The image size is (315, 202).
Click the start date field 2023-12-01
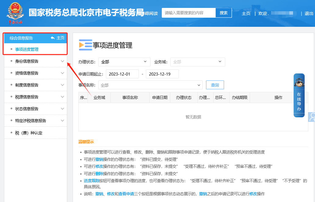click(x=122, y=74)
